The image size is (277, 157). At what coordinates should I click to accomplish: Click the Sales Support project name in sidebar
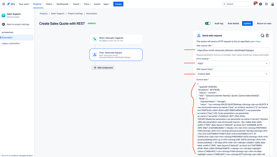[14, 14]
